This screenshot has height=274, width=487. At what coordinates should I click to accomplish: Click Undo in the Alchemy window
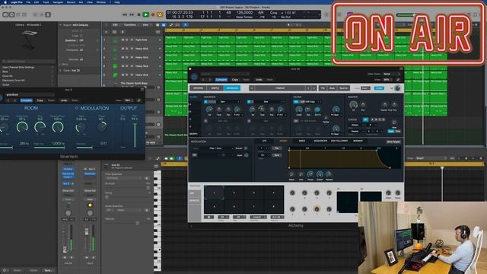click(x=259, y=80)
